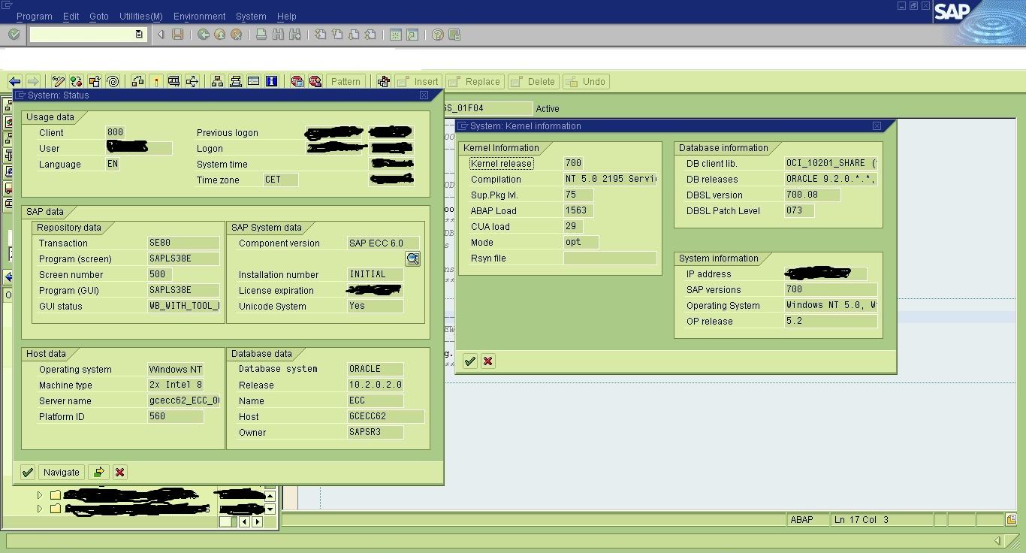Viewport: 1026px width, 553px height.
Task: Click the Delete button
Action: click(x=533, y=82)
